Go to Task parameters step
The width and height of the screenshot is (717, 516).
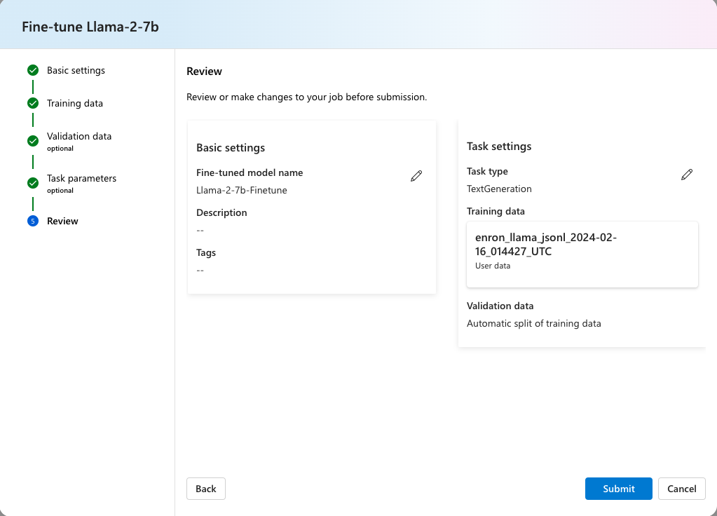[82, 178]
